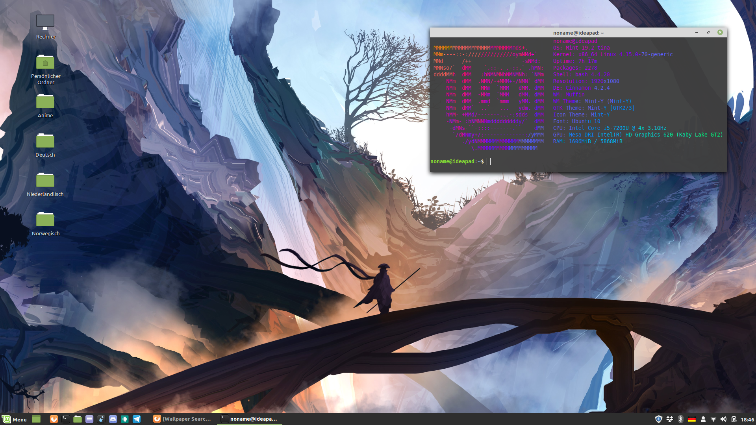Click the 'DE: Cinnamon 4.2.4' line

582,88
